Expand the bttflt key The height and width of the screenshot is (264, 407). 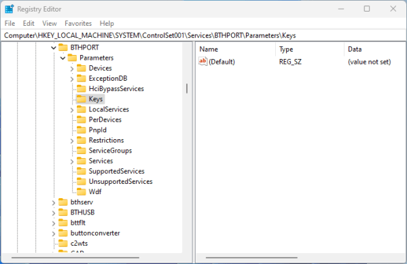point(54,223)
